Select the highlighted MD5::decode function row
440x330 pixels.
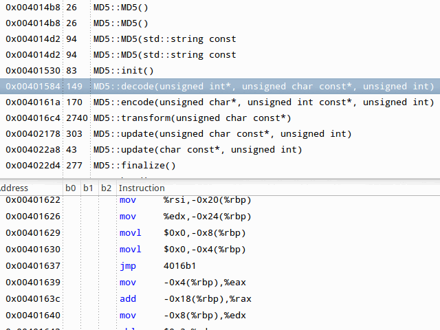coord(220,86)
